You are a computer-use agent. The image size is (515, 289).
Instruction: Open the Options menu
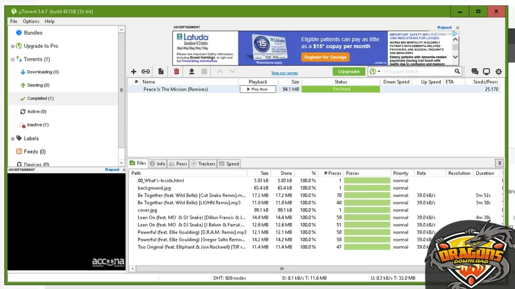coord(31,22)
